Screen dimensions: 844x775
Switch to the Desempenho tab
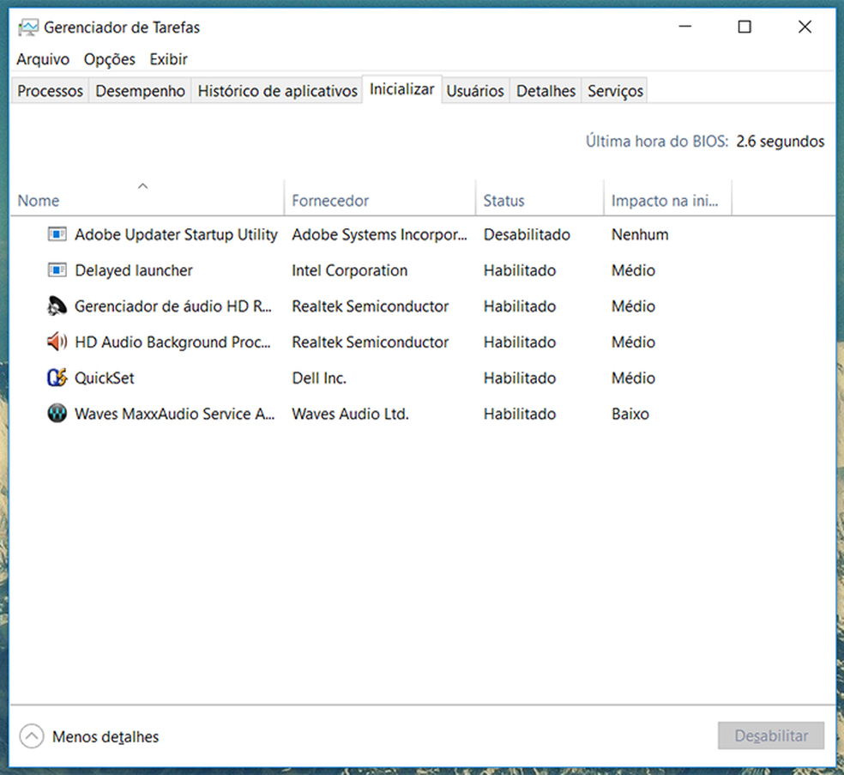click(x=139, y=89)
